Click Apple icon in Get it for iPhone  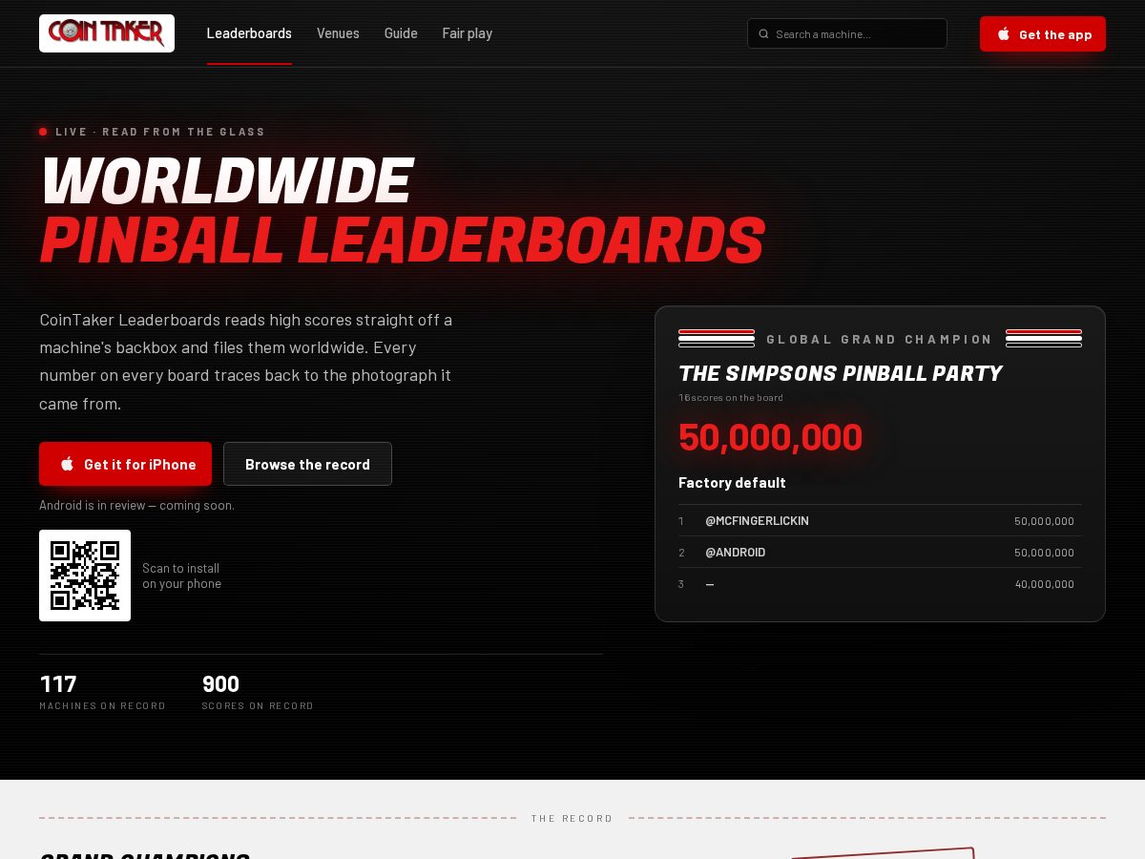tap(67, 464)
